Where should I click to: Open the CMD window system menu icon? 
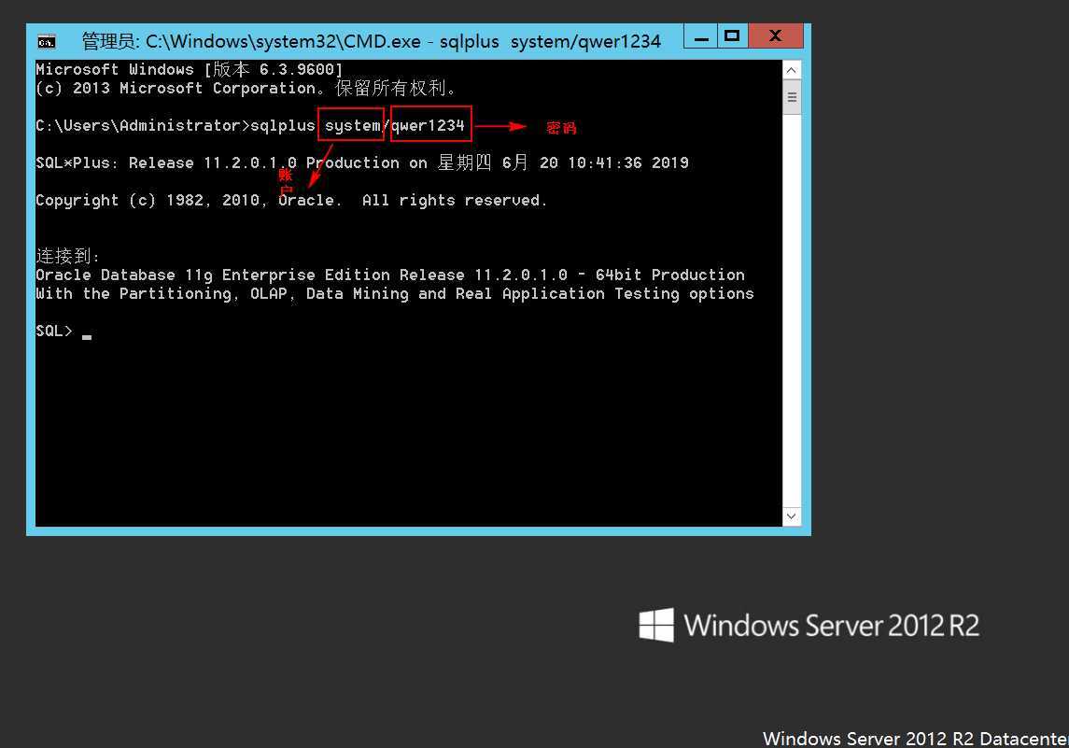(47, 42)
